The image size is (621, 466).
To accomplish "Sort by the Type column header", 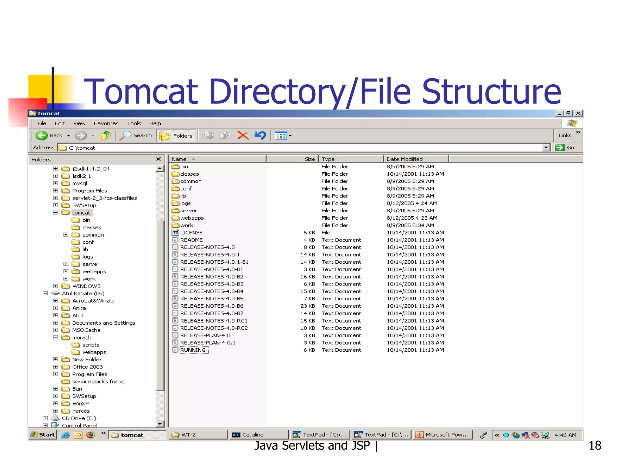I will [351, 159].
